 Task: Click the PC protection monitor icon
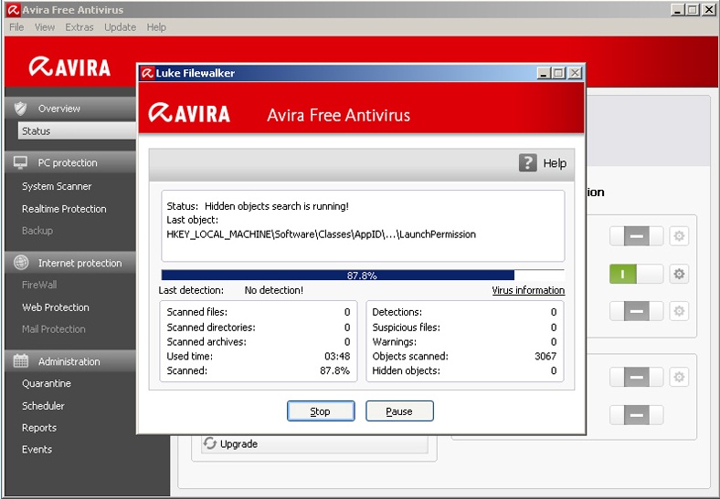coord(20,162)
